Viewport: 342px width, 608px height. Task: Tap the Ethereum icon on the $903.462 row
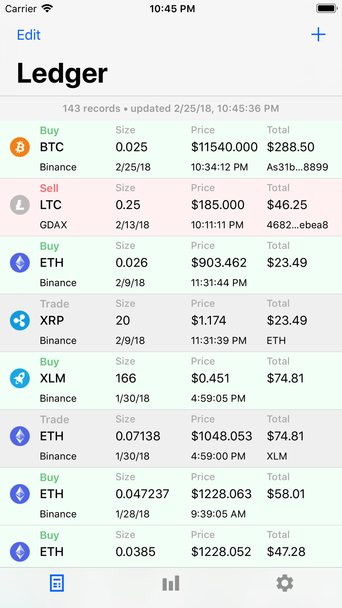click(20, 263)
